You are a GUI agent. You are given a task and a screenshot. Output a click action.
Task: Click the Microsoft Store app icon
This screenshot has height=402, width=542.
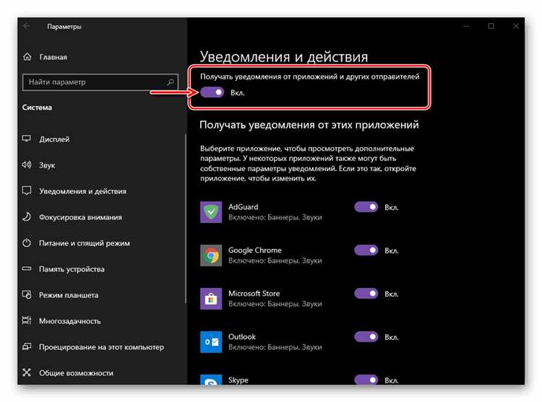[212, 298]
